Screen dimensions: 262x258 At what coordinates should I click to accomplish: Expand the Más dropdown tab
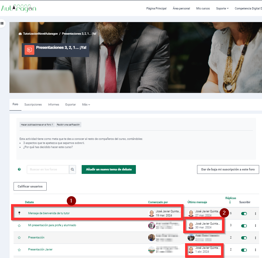click(x=86, y=105)
